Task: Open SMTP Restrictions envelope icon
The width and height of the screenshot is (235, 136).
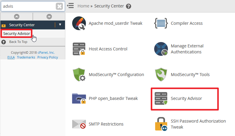Action: point(79,124)
